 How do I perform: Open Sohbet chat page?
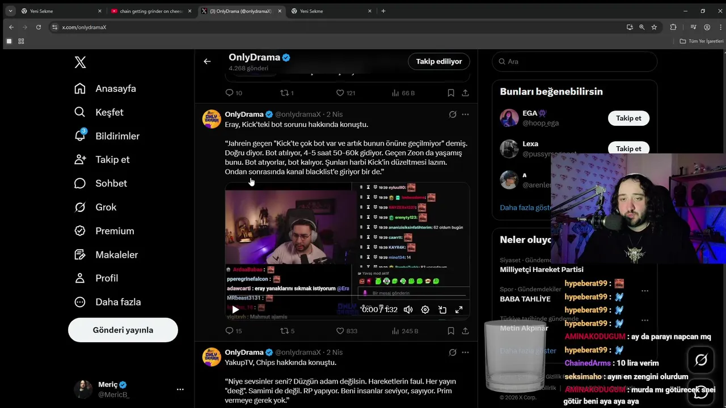point(101,183)
